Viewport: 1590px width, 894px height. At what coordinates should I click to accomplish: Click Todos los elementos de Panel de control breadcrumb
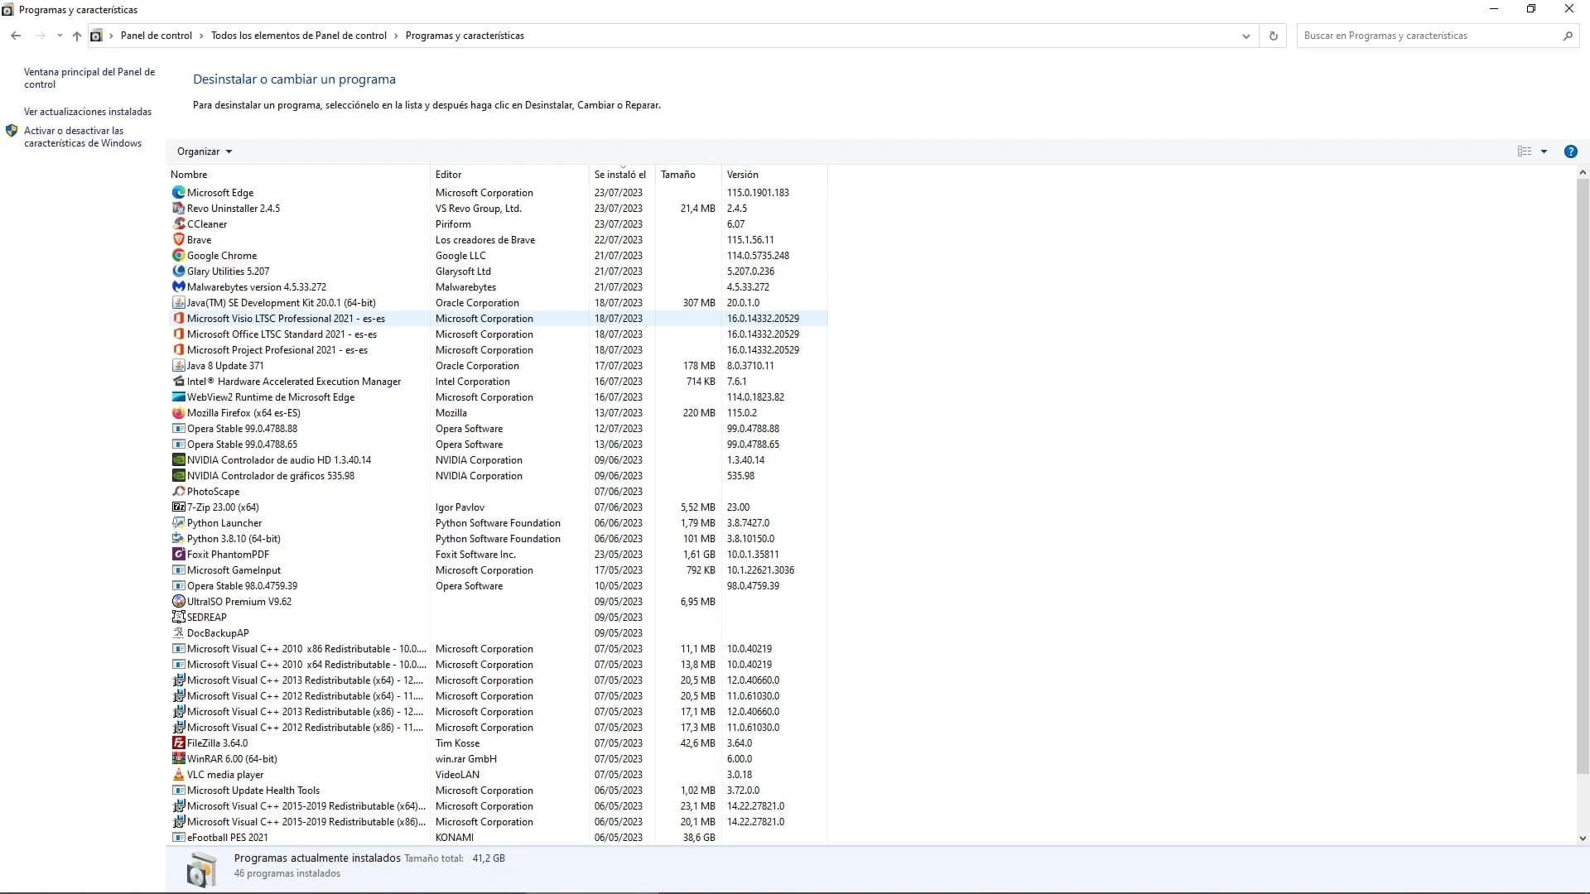click(299, 36)
